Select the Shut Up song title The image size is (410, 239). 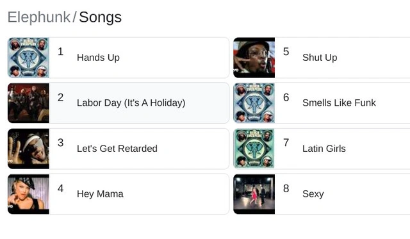tap(320, 58)
